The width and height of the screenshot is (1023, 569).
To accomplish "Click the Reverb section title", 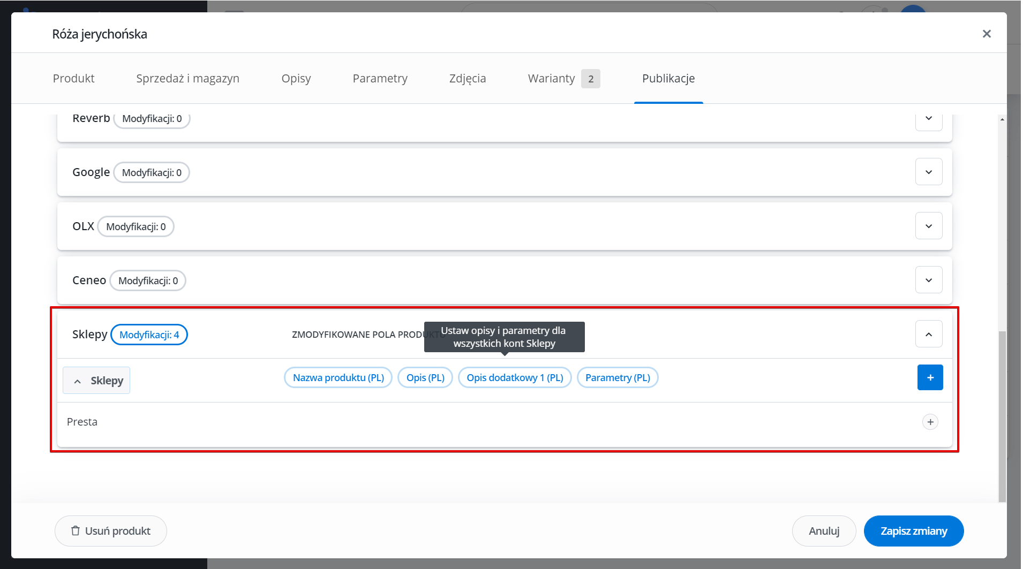I will pyautogui.click(x=91, y=118).
